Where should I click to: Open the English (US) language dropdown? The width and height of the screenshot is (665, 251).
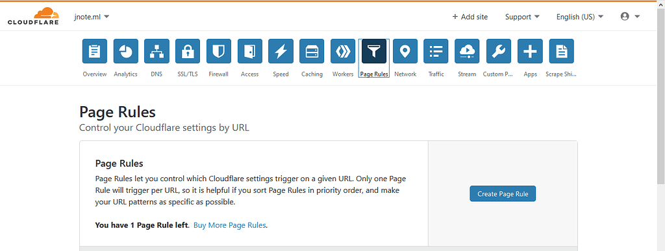(580, 17)
